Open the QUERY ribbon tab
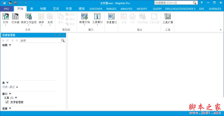The width and height of the screenshot is (224, 116). 157,9
